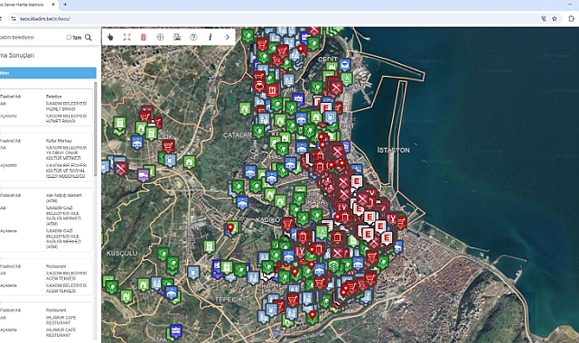Expand toolbar with right arrow
The image size is (579, 343).
click(227, 37)
